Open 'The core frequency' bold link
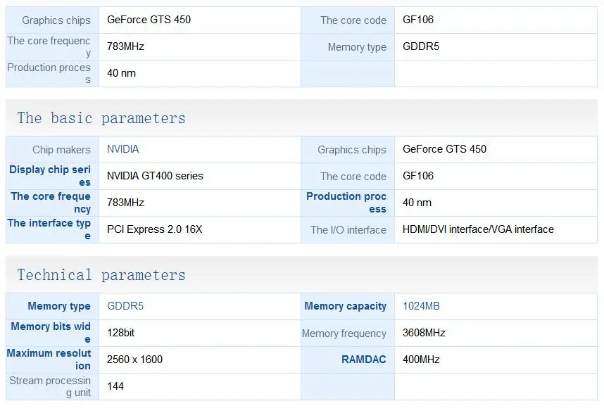Image resolution: width=604 pixels, height=413 pixels. click(51, 203)
